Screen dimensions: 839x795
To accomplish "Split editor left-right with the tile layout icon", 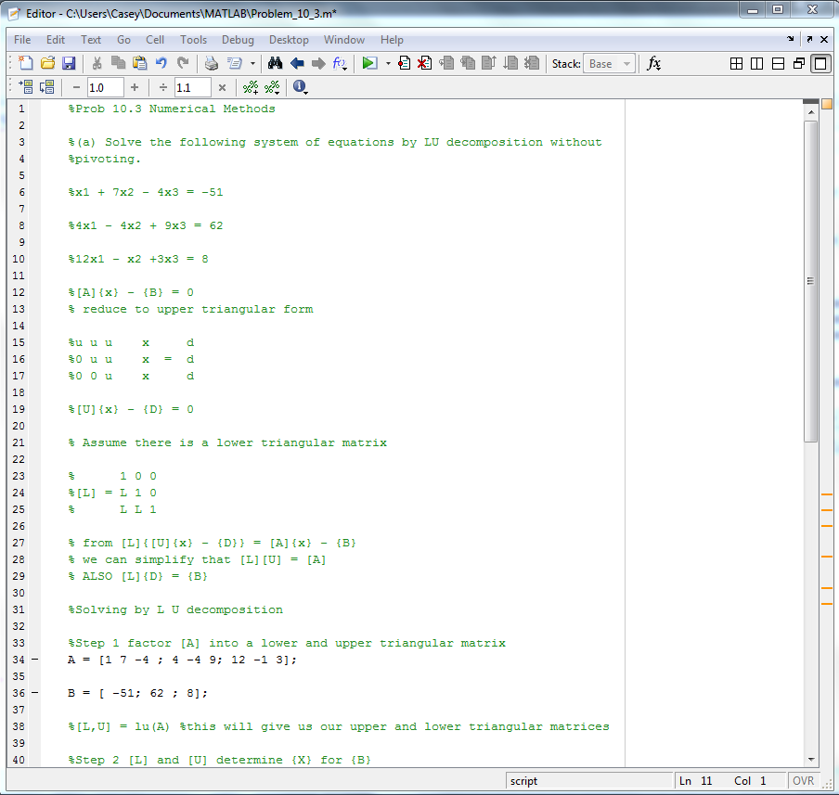I will pos(756,63).
